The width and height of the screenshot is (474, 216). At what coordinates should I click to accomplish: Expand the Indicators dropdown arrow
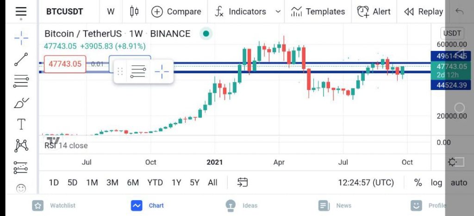[278, 12]
